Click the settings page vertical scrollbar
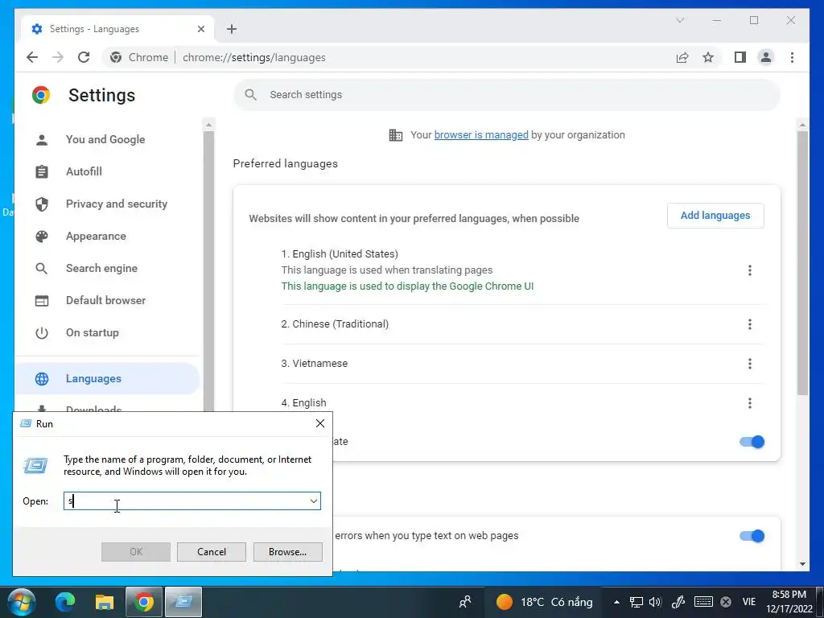 (x=802, y=263)
